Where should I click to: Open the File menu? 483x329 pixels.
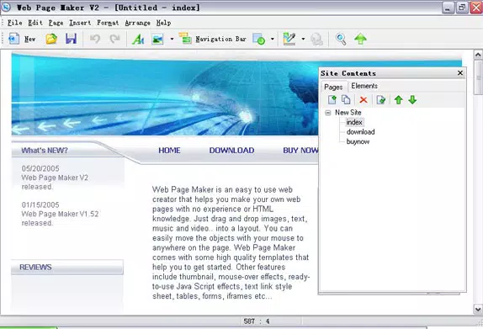click(15, 23)
